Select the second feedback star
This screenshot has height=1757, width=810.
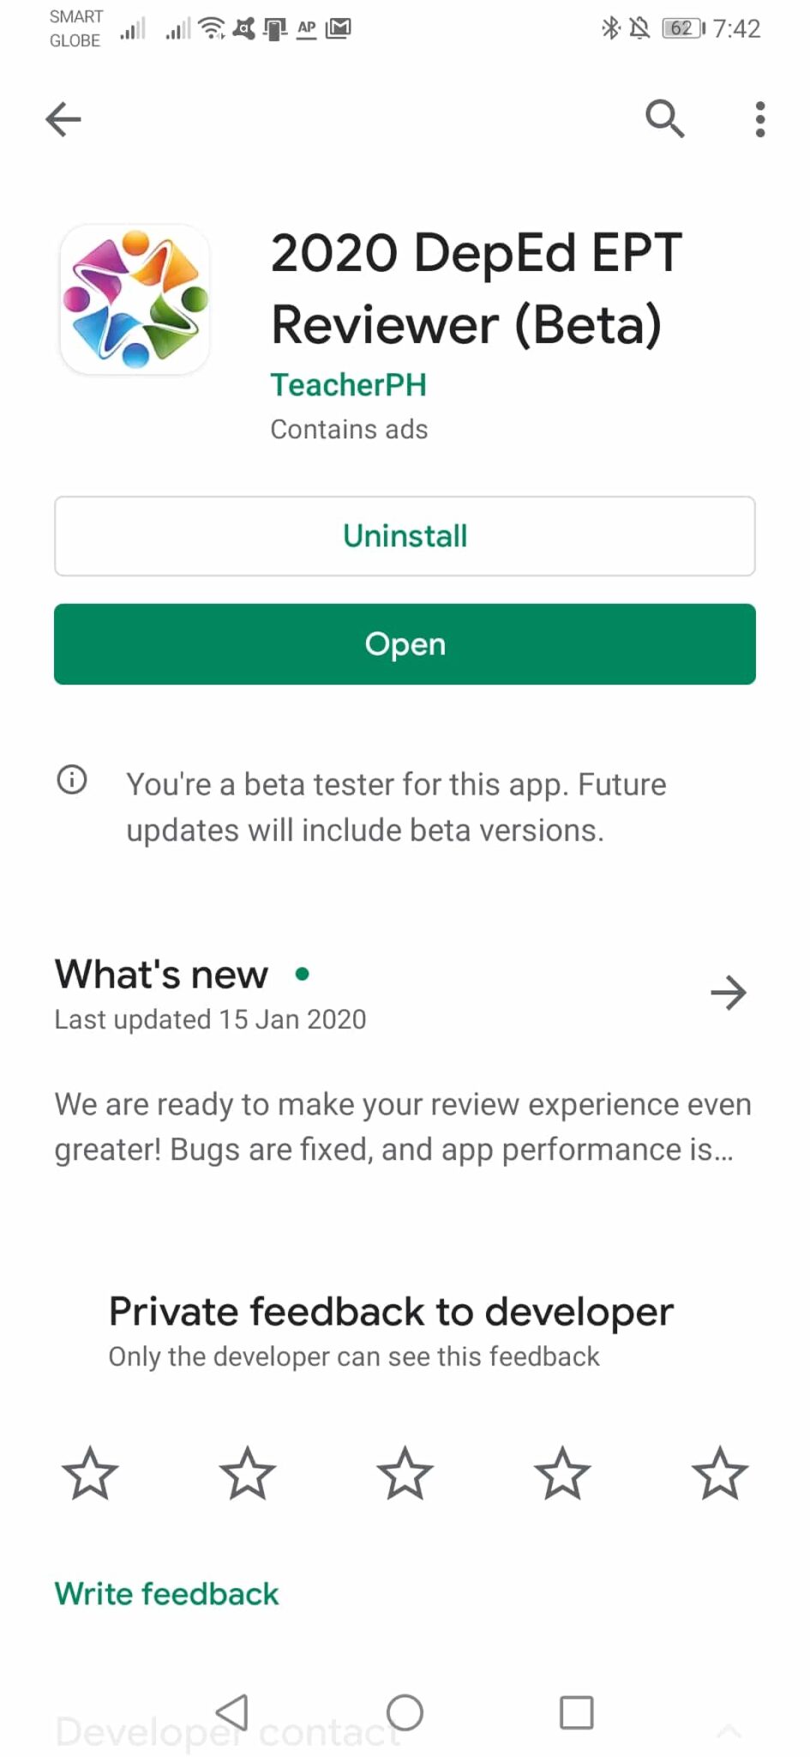pos(248,1473)
